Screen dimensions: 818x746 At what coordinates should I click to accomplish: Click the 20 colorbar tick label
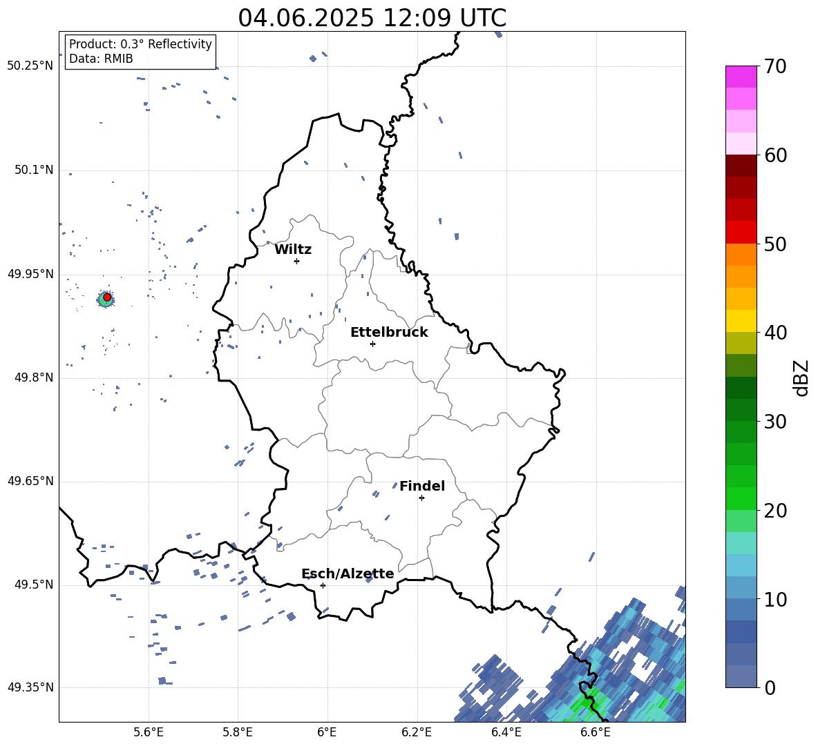tap(775, 511)
